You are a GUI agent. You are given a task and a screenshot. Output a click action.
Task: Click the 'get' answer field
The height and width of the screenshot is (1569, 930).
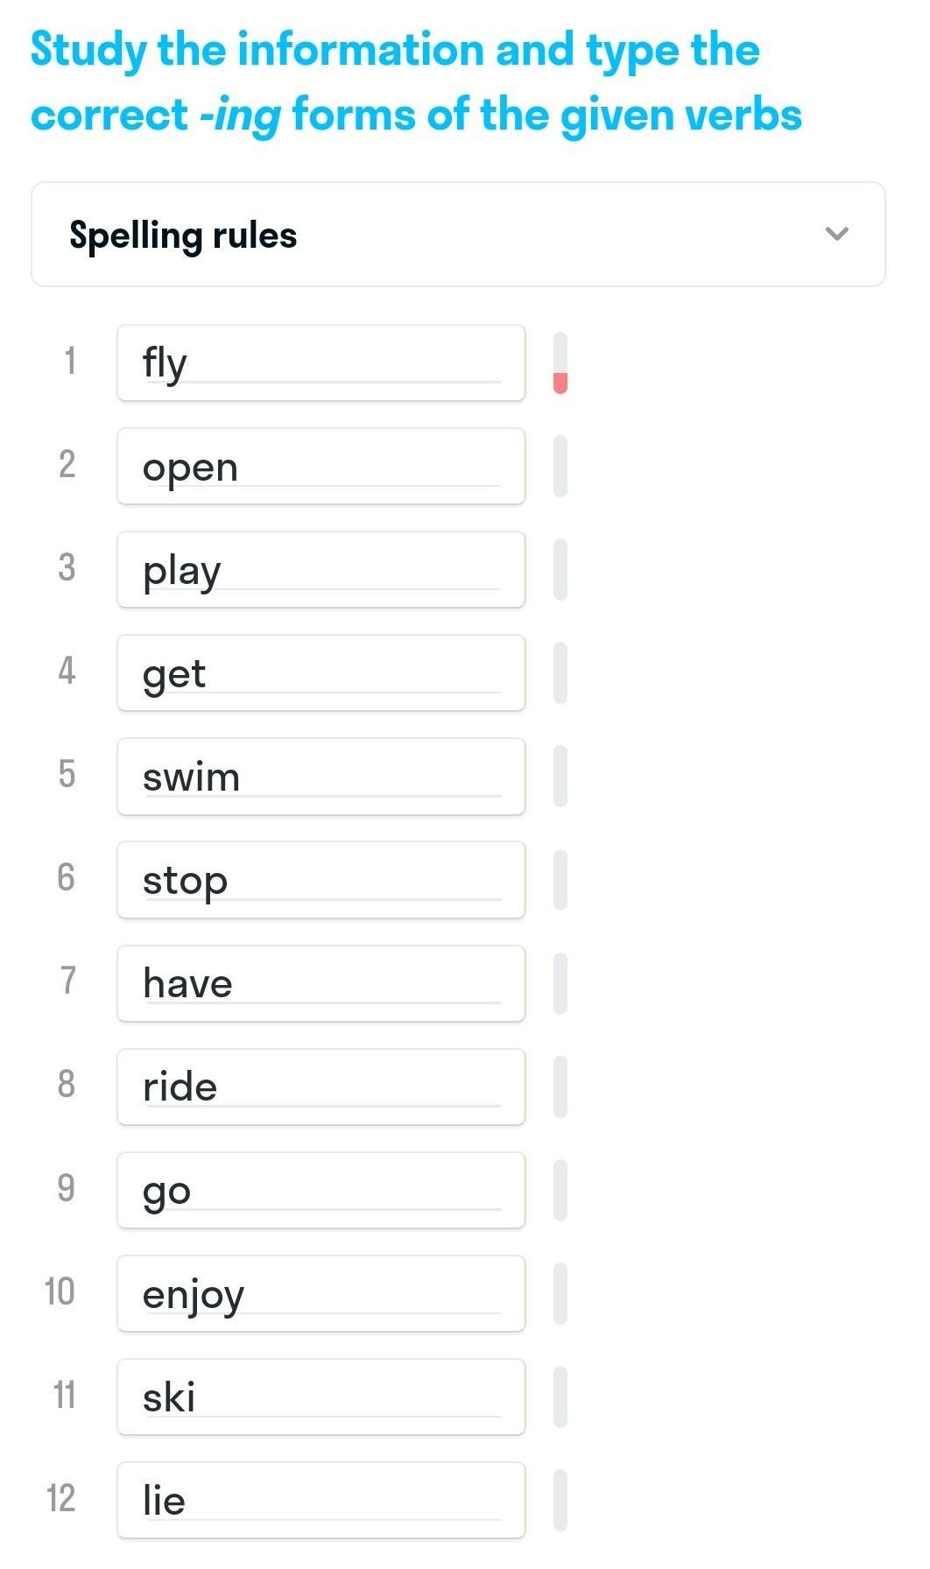[321, 673]
